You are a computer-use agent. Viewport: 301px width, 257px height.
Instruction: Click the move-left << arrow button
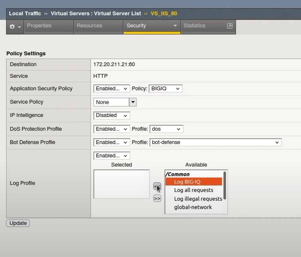[x=157, y=187]
